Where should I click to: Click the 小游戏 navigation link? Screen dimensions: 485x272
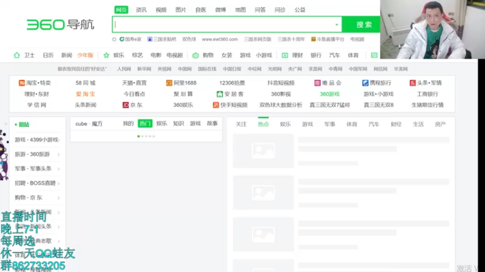tap(264, 55)
